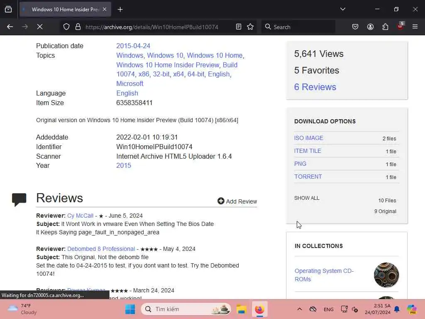Open the Firefox tab overview icon

click(x=8, y=9)
